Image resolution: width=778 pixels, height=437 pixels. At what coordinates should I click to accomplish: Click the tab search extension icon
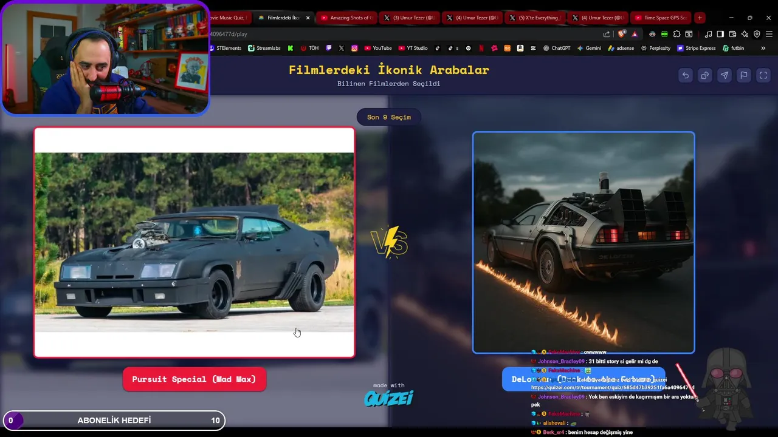point(689,34)
